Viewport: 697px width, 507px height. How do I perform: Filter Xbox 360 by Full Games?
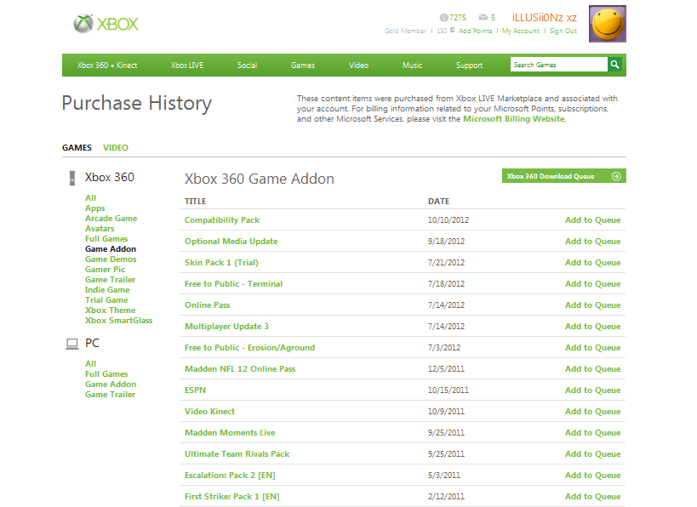pyautogui.click(x=106, y=239)
